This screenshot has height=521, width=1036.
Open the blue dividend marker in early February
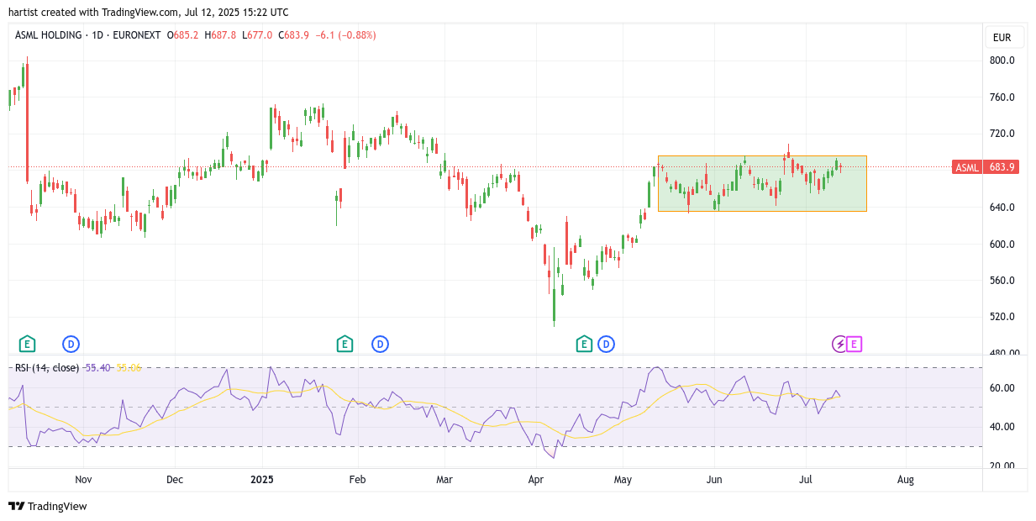click(x=381, y=344)
